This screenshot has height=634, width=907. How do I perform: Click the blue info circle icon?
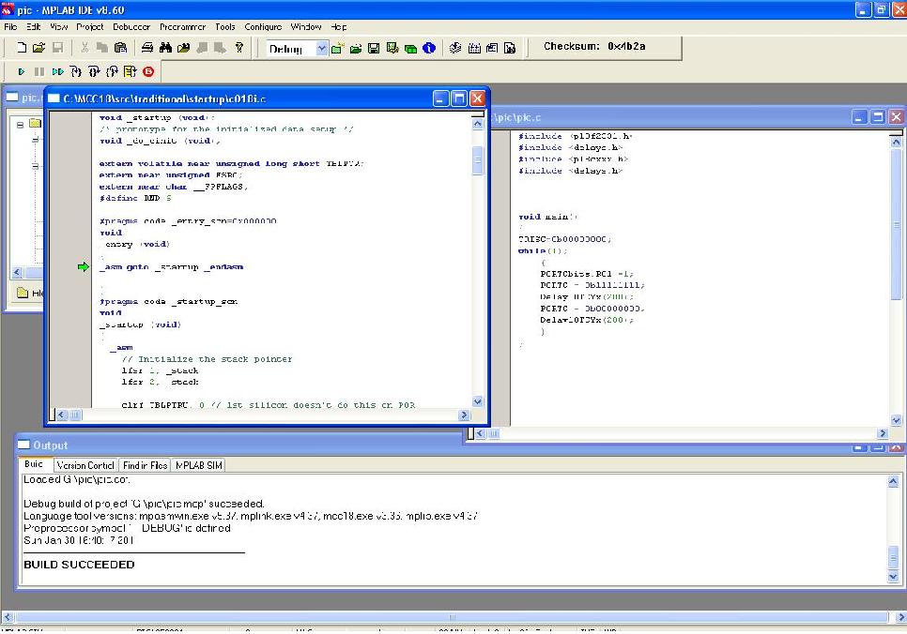pyautogui.click(x=429, y=48)
